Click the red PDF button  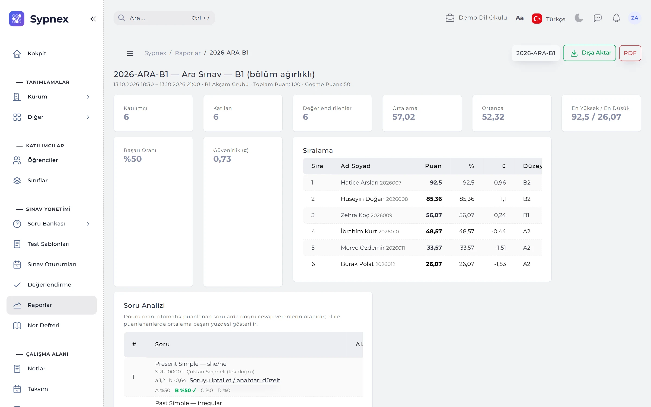(x=630, y=53)
